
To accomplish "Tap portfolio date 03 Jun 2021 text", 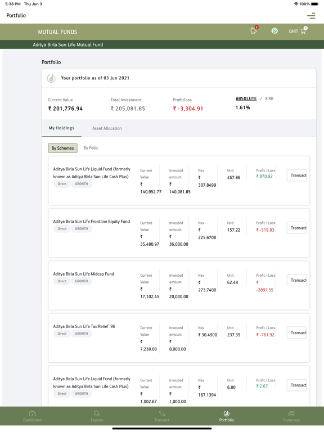I will 116,78.
